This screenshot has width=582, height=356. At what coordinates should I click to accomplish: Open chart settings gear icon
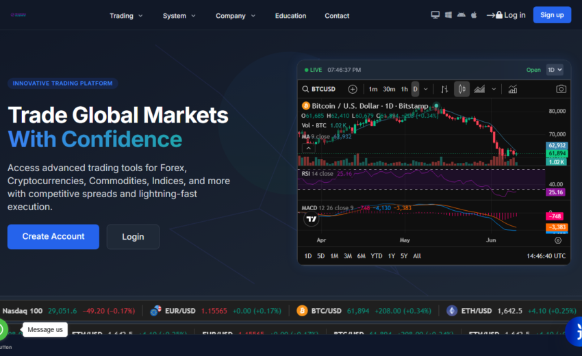(x=557, y=240)
